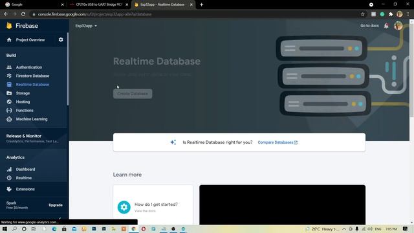Viewport: 414px width, 233px height.
Task: Show hidden system tray icons
Action: [344, 229]
